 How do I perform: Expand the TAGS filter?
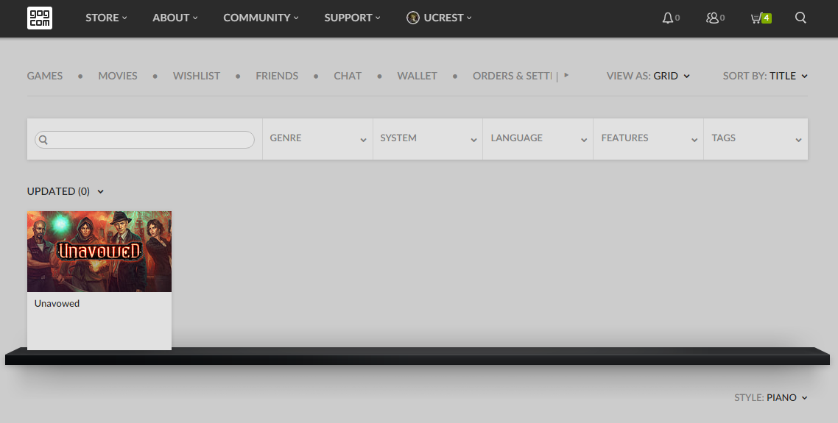point(756,139)
